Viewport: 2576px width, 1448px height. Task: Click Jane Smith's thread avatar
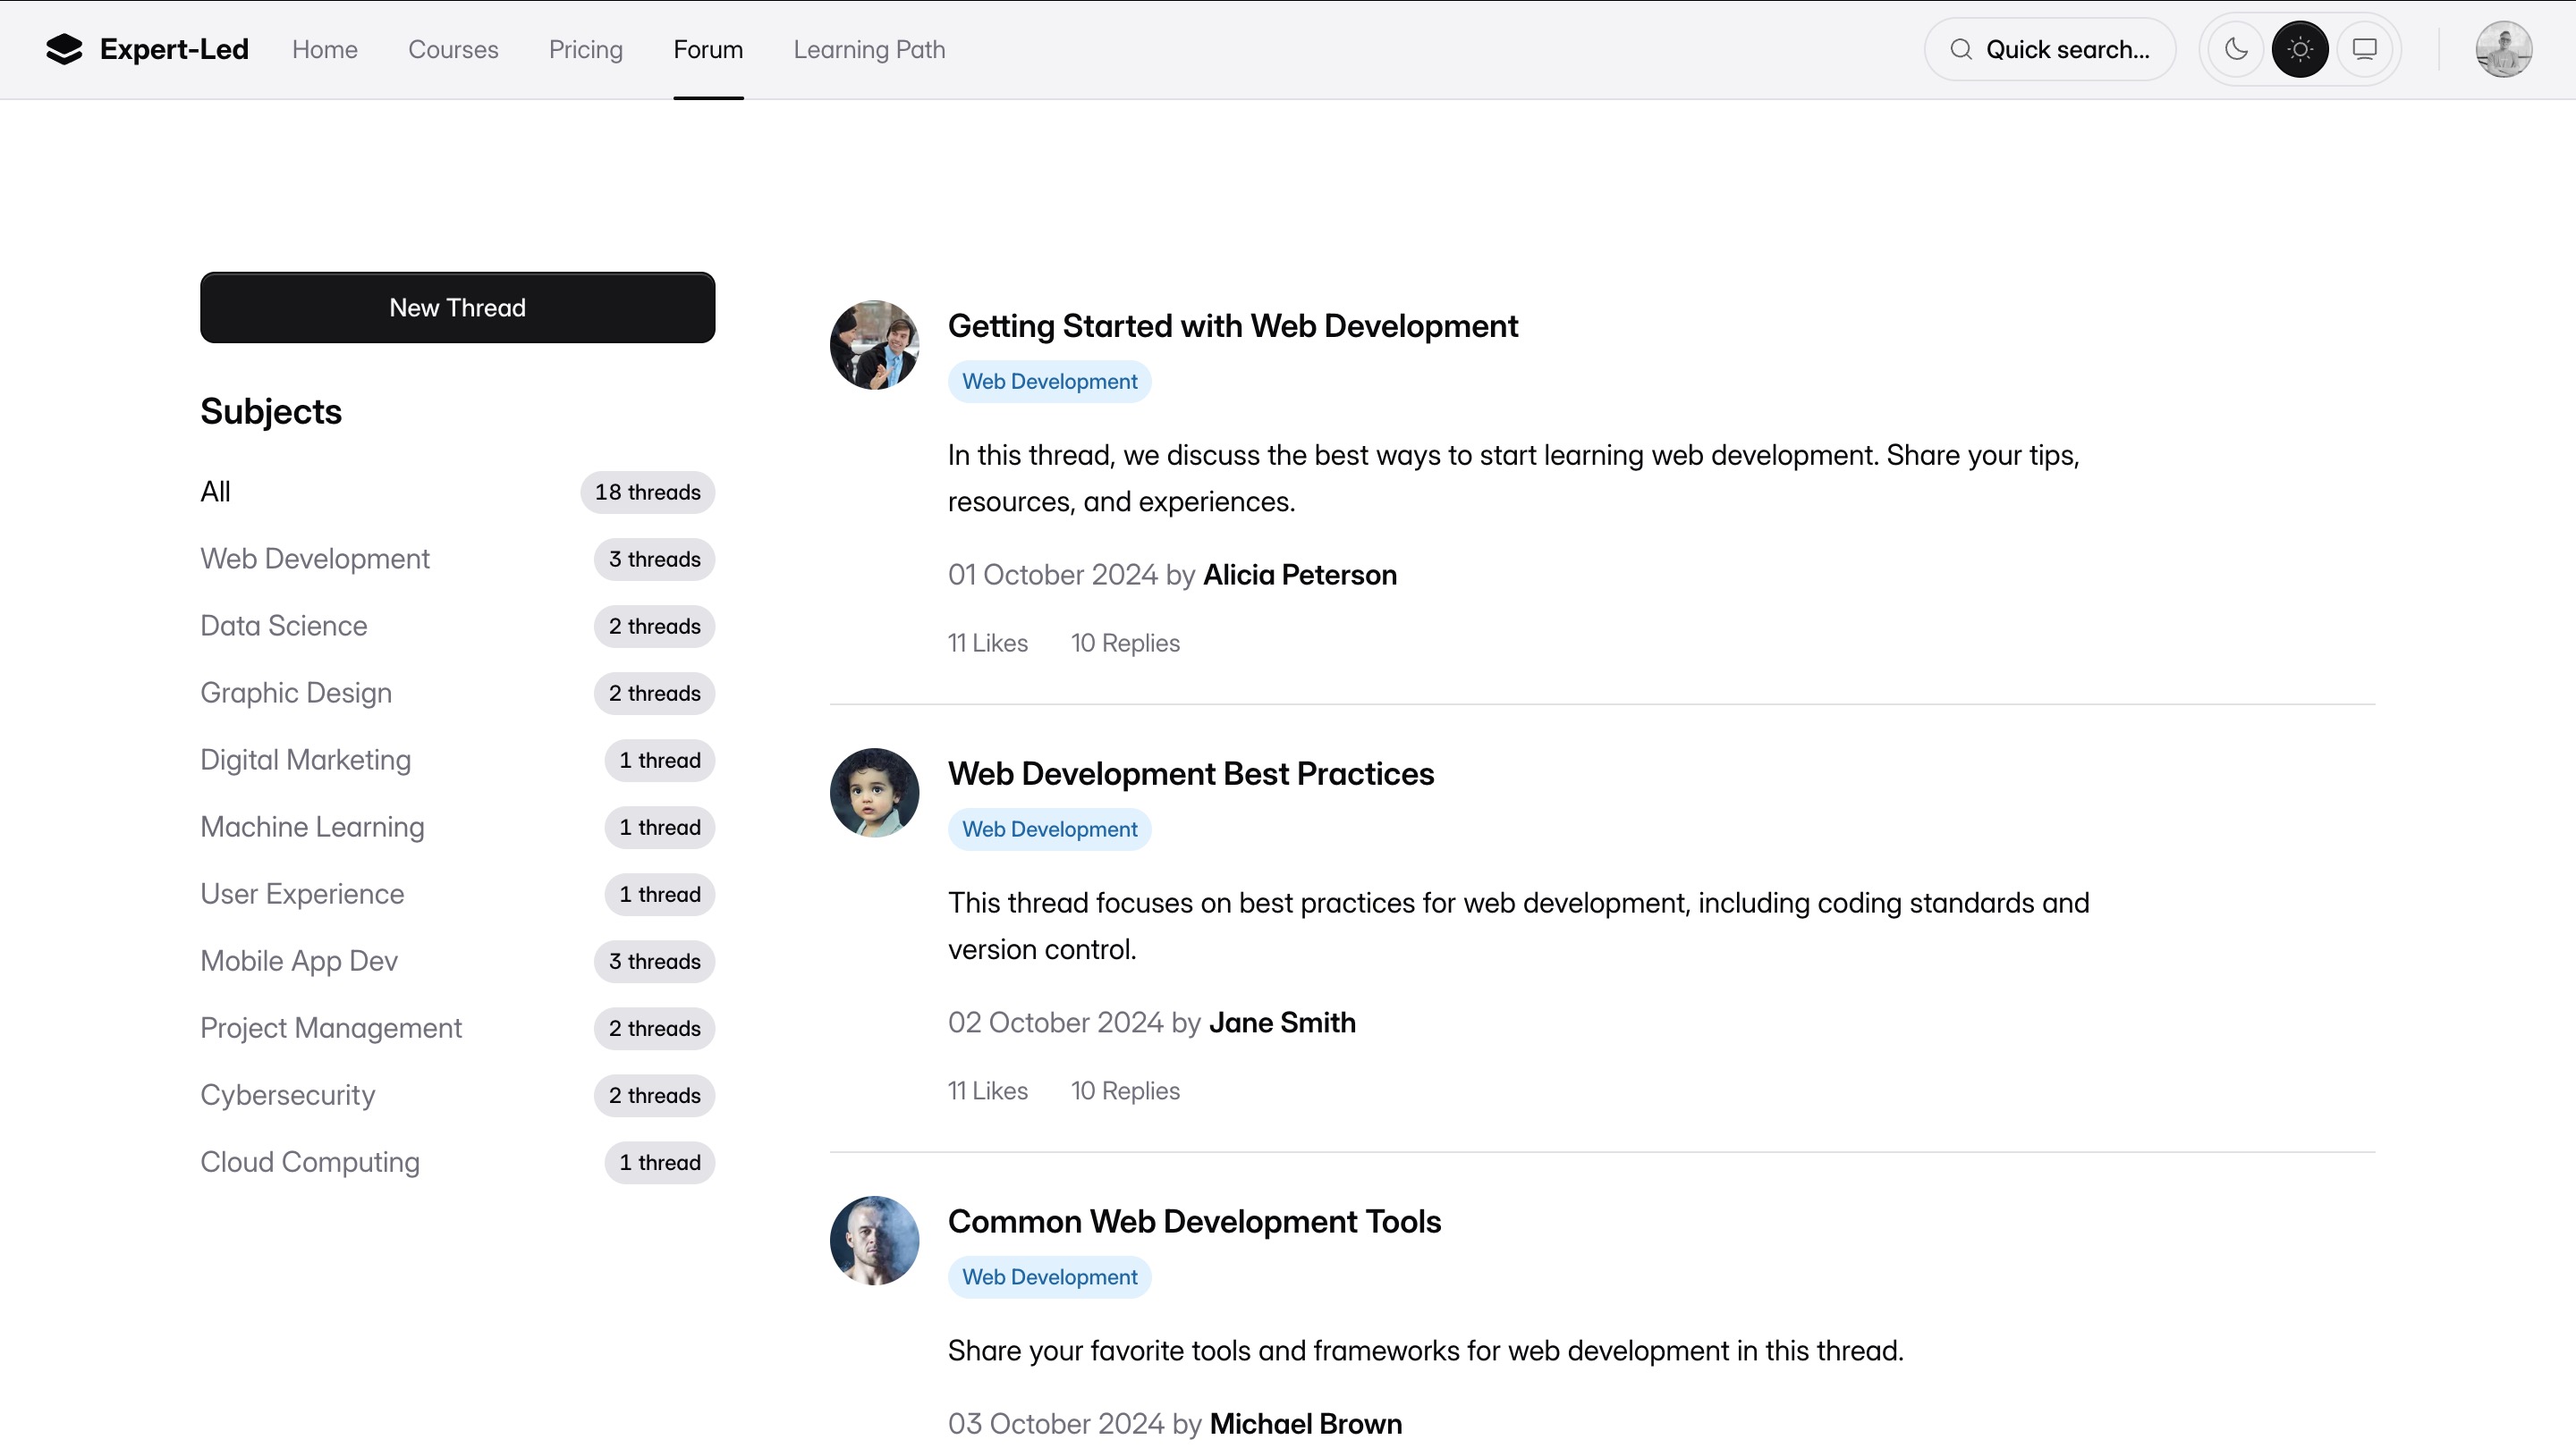pyautogui.click(x=874, y=793)
